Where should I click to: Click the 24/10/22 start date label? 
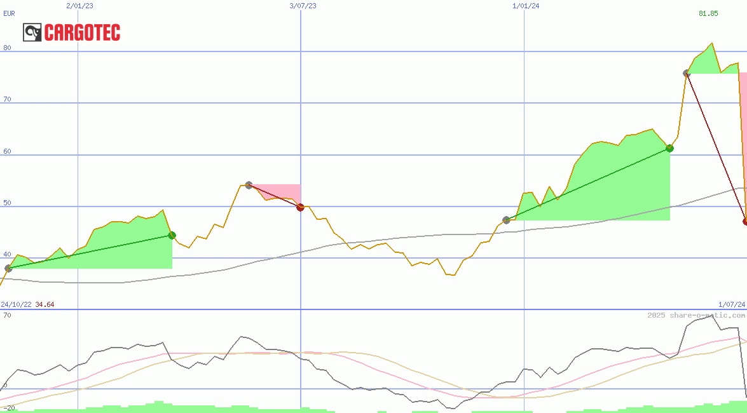[x=16, y=305]
